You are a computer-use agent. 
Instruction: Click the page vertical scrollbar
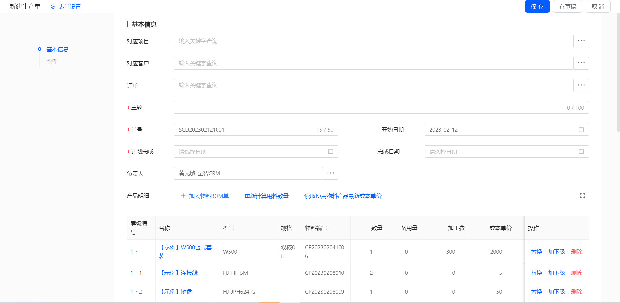(x=618, y=73)
